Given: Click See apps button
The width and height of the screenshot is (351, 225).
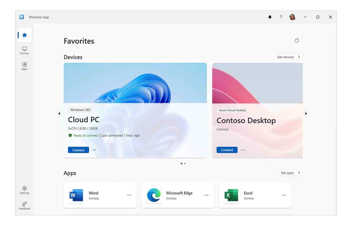Looking at the screenshot, I should pos(291,173).
